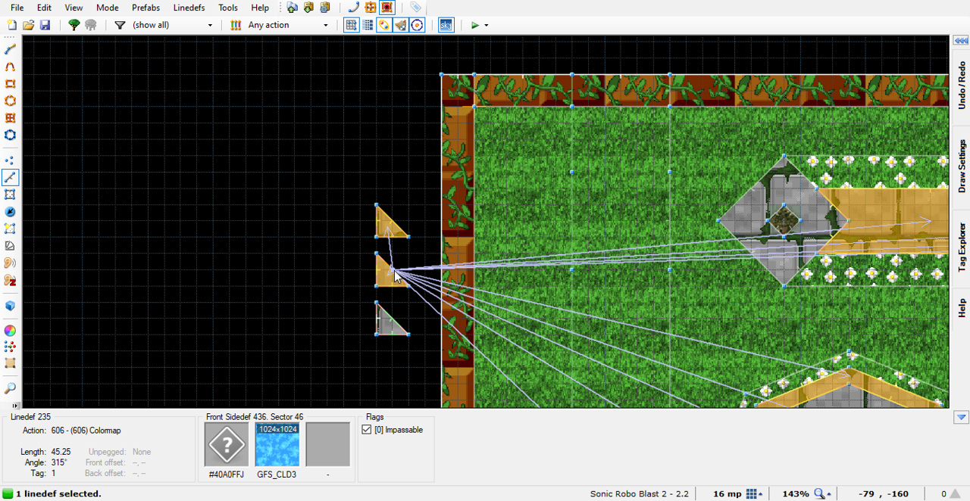Click the linedef color presets icon

[x=236, y=25]
